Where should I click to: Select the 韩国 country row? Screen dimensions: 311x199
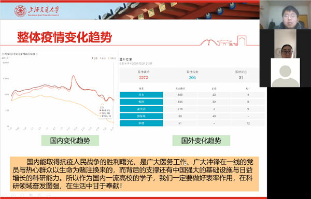coord(192,102)
